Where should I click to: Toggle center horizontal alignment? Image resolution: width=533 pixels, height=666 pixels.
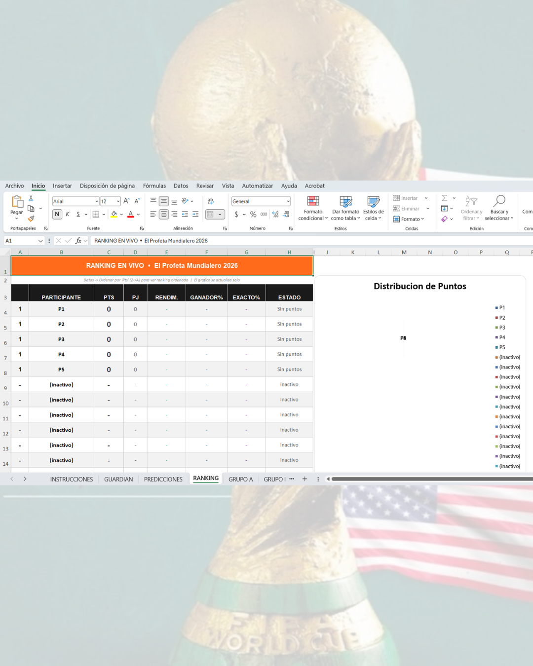[x=164, y=214]
